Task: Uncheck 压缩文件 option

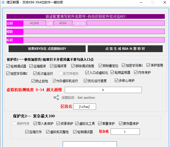Action: pos(27,132)
